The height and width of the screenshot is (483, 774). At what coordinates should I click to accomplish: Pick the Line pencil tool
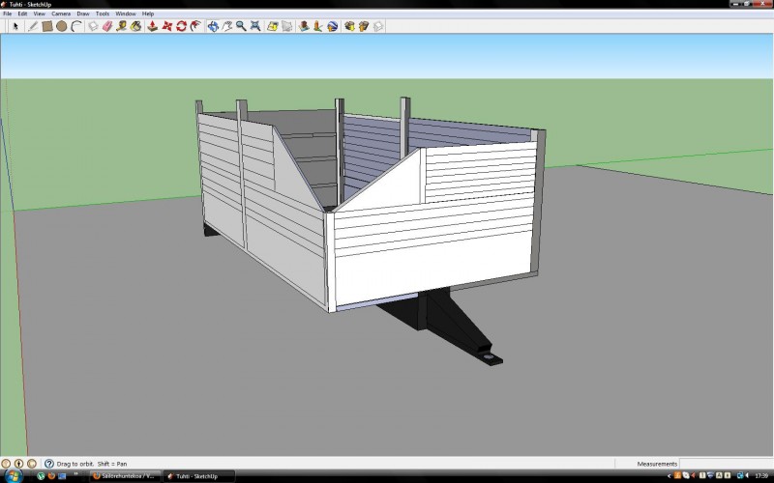pos(33,26)
